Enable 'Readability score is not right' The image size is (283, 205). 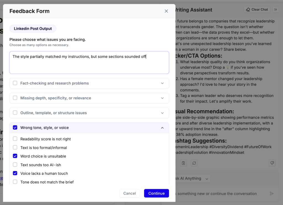(x=15, y=139)
